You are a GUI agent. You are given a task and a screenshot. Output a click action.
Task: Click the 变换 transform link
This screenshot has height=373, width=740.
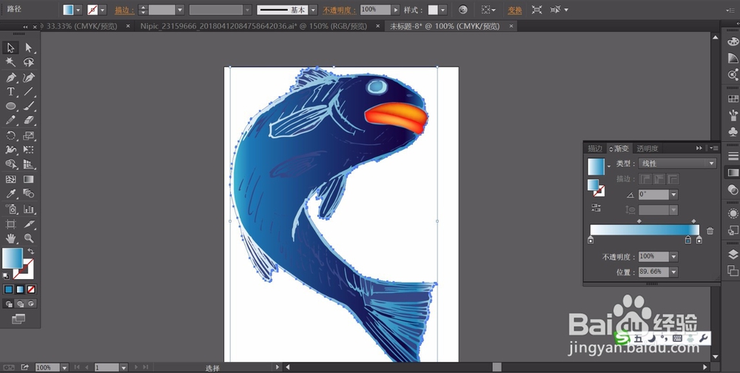515,10
